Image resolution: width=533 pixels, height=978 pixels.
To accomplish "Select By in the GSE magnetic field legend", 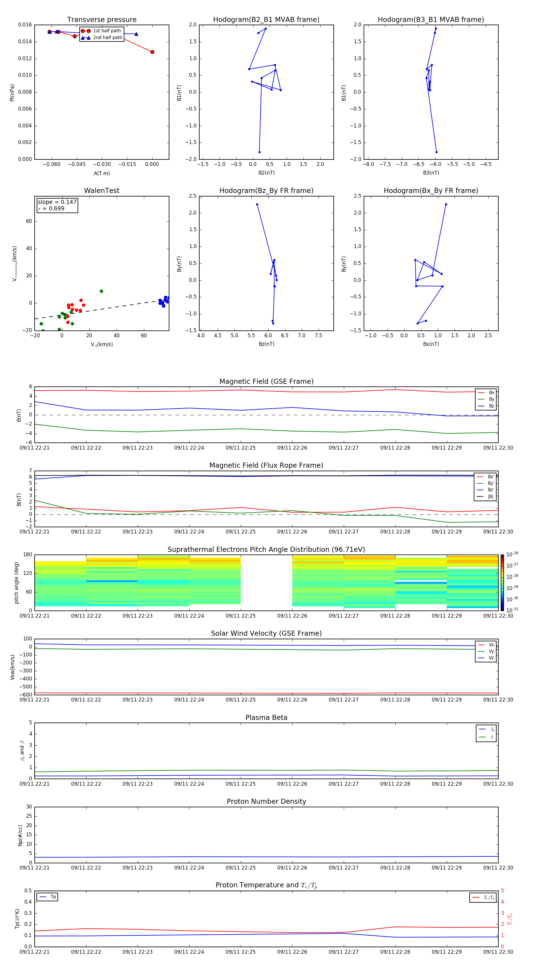I will tap(486, 399).
